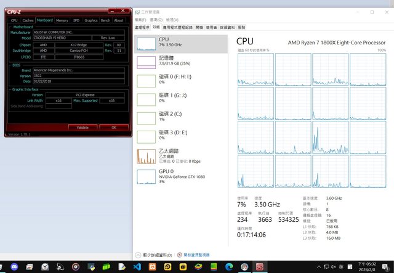Select the ASUSTeK COMPUTER INC. manufacturer field
This screenshot has height=273, width=394.
click(x=79, y=32)
